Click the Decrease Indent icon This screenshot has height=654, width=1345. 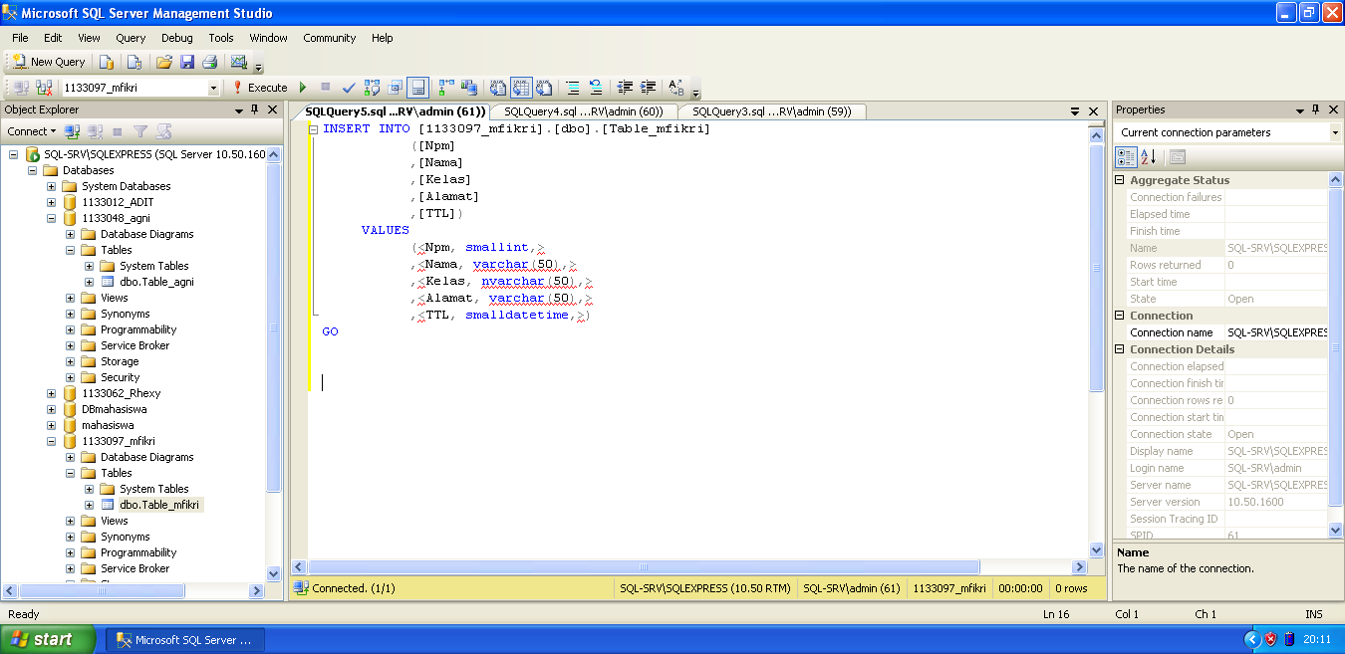pyautogui.click(x=626, y=88)
